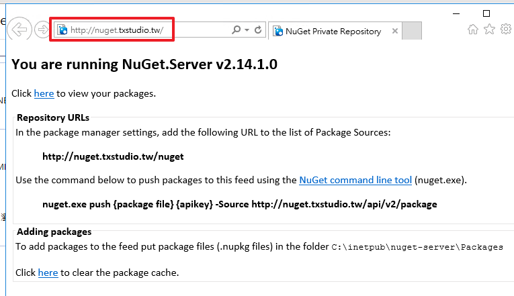Open Favorites star icon
This screenshot has width=514, height=296.
click(489, 29)
